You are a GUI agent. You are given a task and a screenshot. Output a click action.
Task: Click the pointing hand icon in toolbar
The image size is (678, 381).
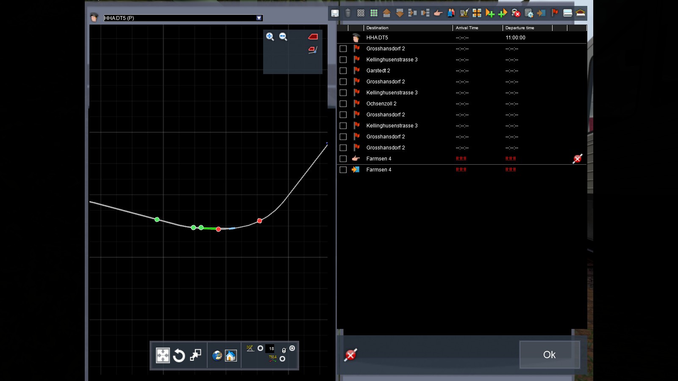tap(438, 13)
